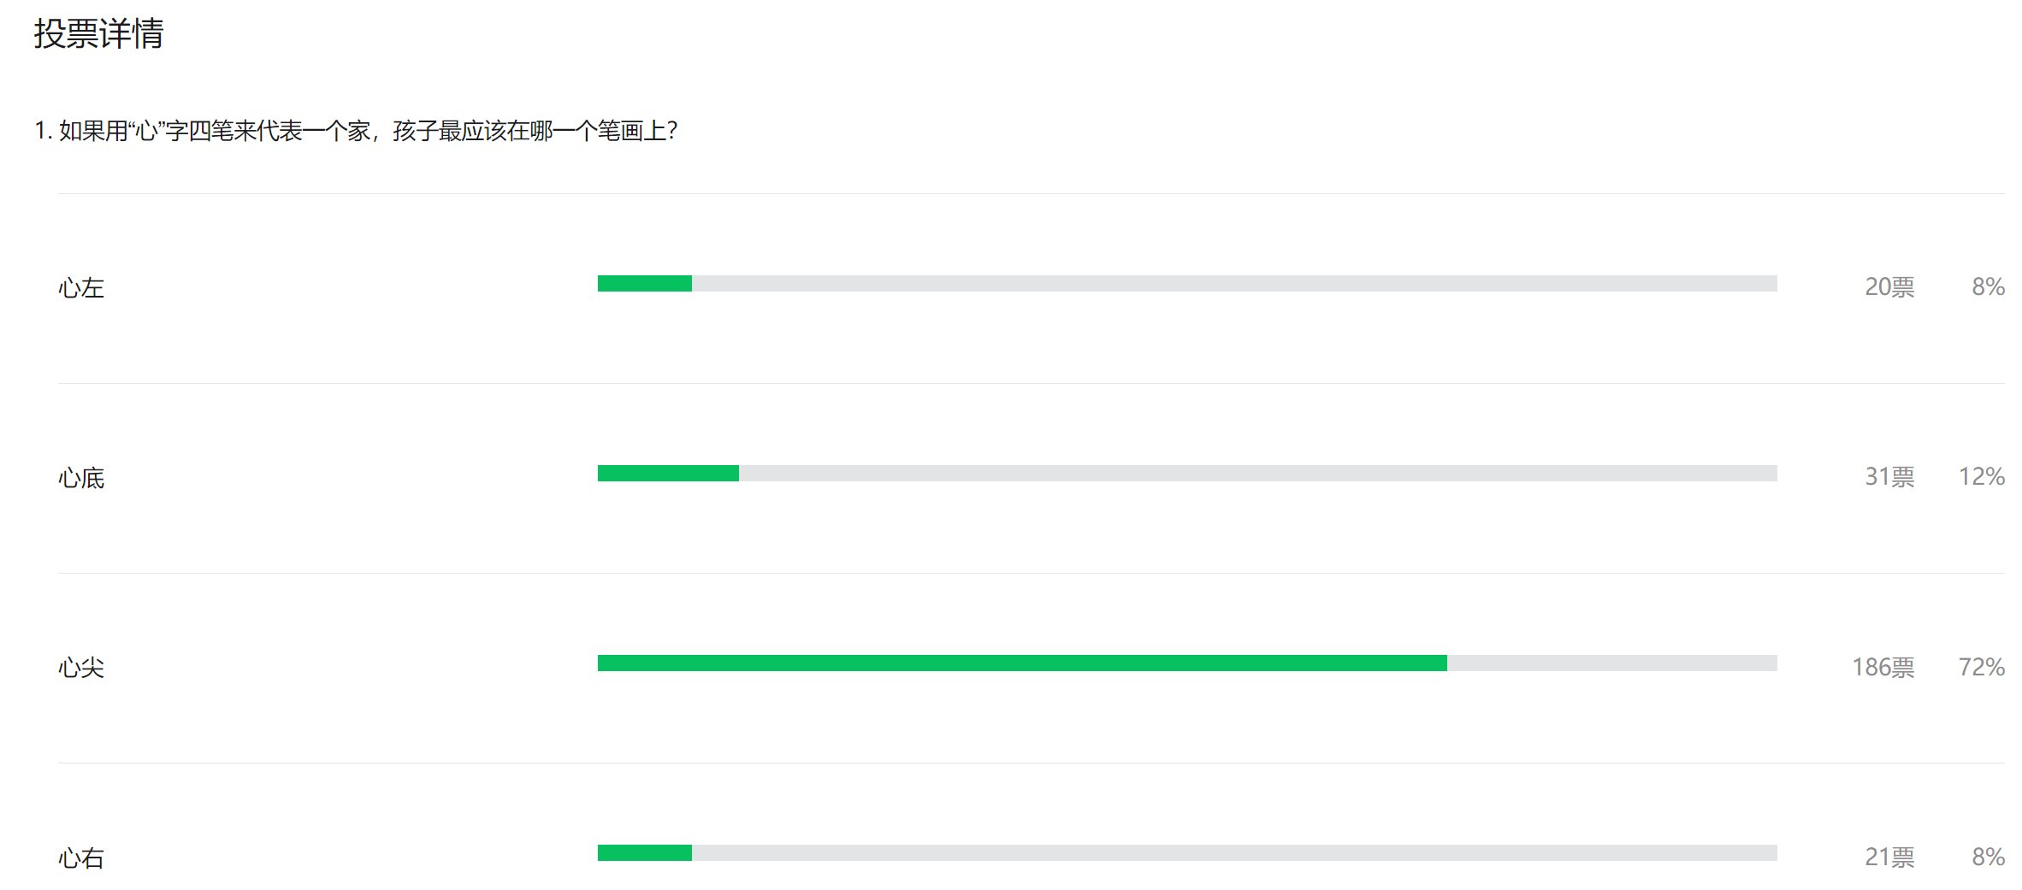
Task: Click the 心右 option label
Action: pyautogui.click(x=81, y=858)
